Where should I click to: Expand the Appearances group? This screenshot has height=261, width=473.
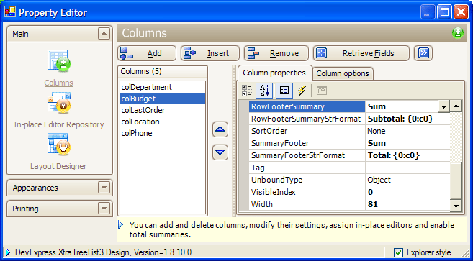[104, 188]
